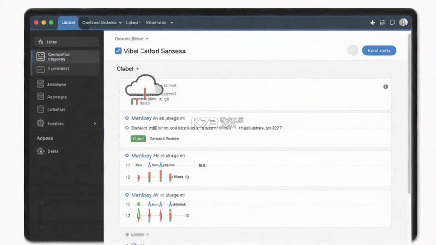Open the list icon in the top bar
Screen dimensions: 436x245
pos(383,23)
